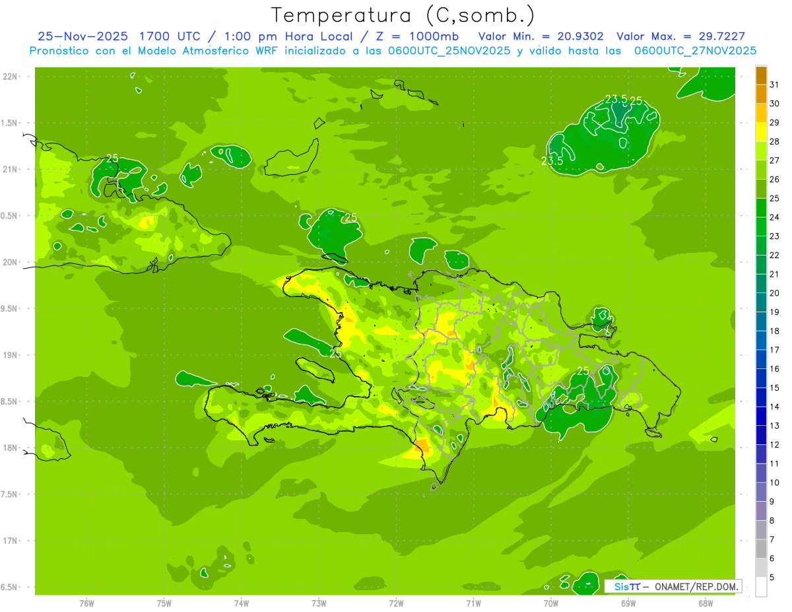Pick the blue legend swatch between 14 and 15
Screen dimensions: 792x612
pyautogui.click(x=761, y=397)
